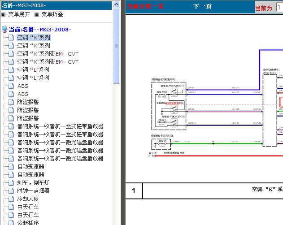Screen dimensions: 283x225
Task: Click page icon of second 盒式磁带播放器 row
Action: [x=11, y=134]
